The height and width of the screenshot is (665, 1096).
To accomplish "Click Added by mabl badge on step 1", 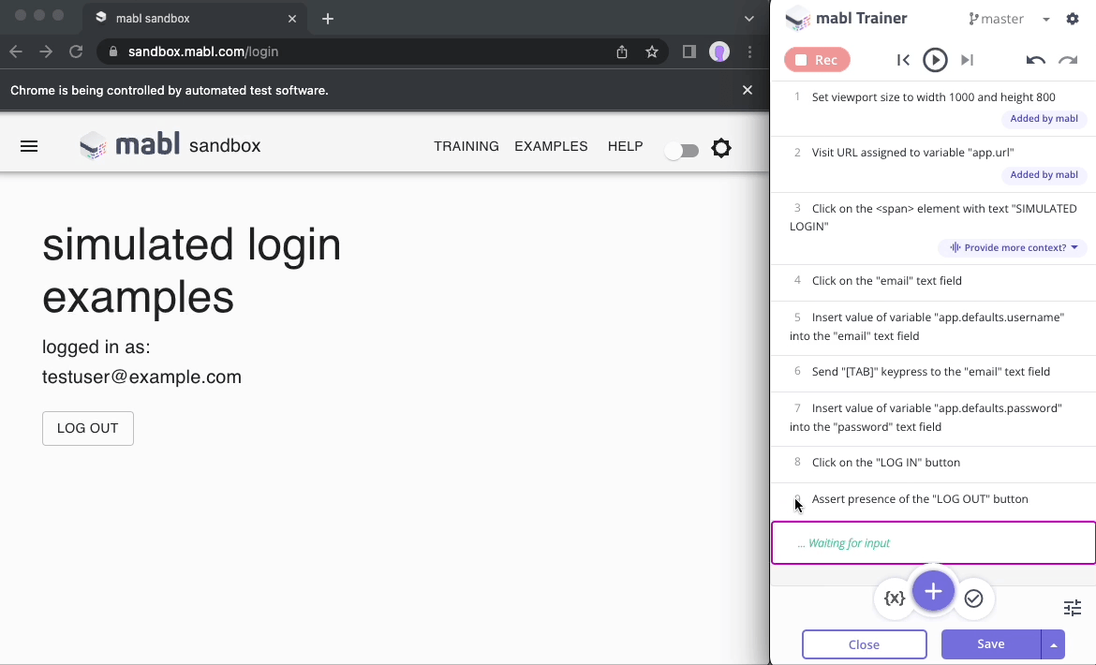I will pos(1044,119).
